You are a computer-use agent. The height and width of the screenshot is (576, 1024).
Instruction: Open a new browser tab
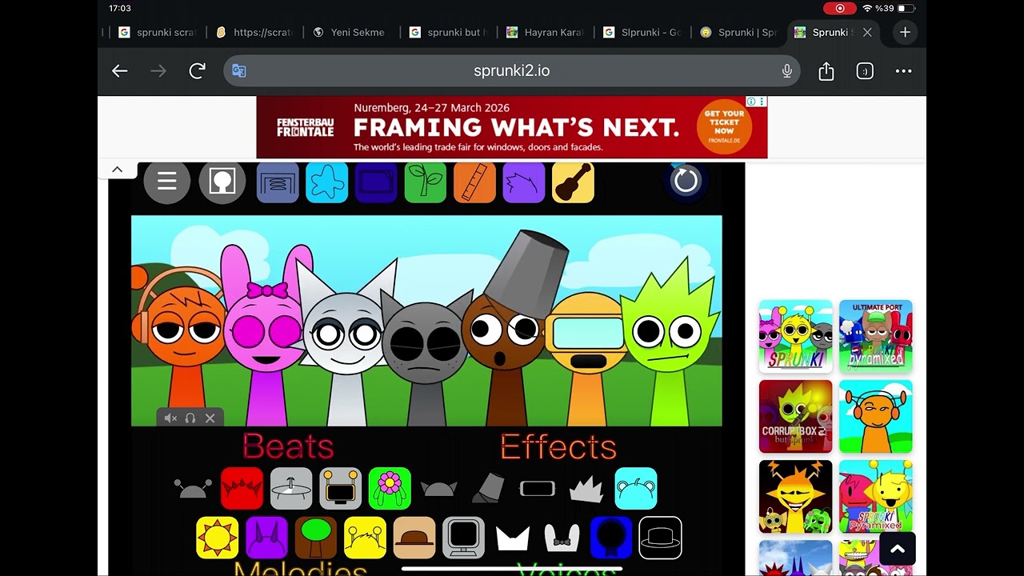pyautogui.click(x=905, y=32)
